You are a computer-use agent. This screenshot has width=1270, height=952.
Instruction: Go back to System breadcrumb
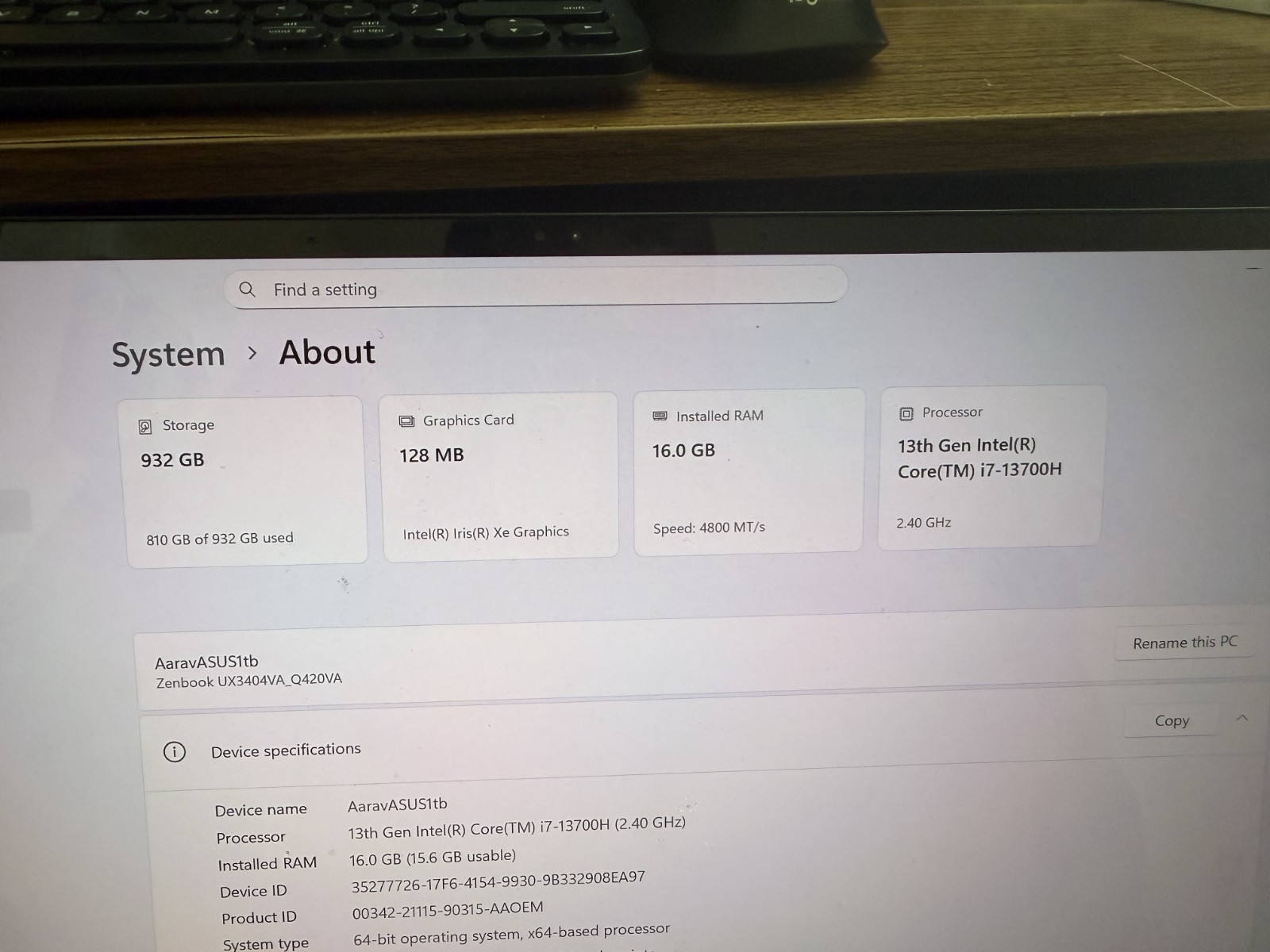[x=168, y=354]
